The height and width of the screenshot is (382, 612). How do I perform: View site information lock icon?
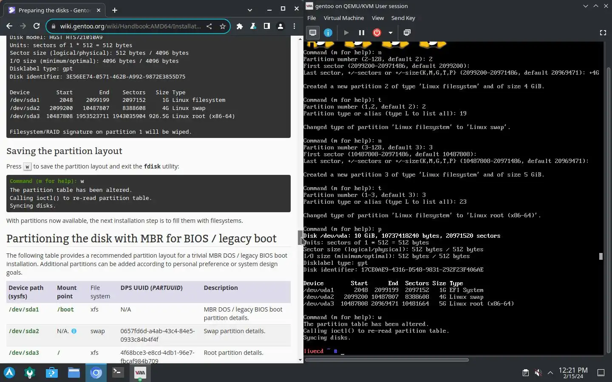point(53,26)
